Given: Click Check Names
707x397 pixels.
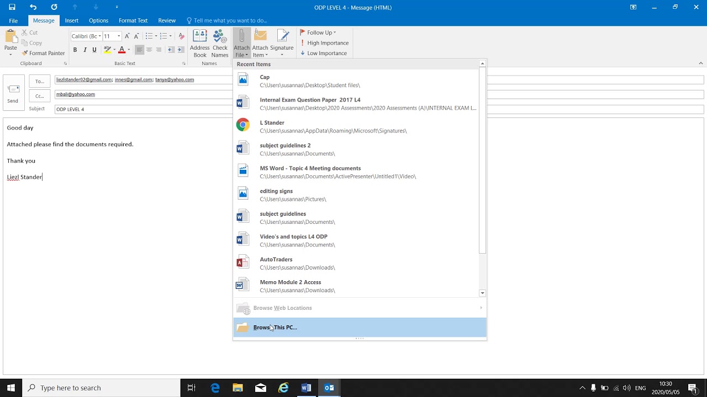Looking at the screenshot, I should point(220,44).
